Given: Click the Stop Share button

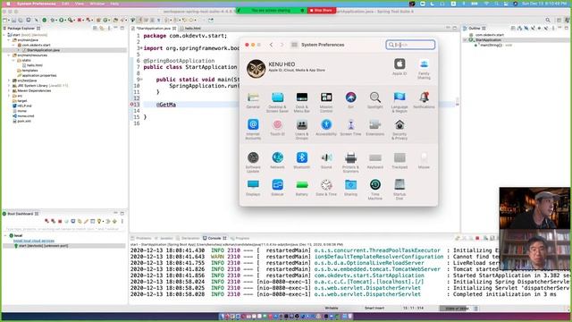Looking at the screenshot, I should 322,10.
